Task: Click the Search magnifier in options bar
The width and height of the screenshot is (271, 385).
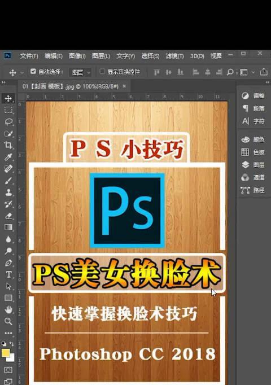Action: click(x=230, y=72)
